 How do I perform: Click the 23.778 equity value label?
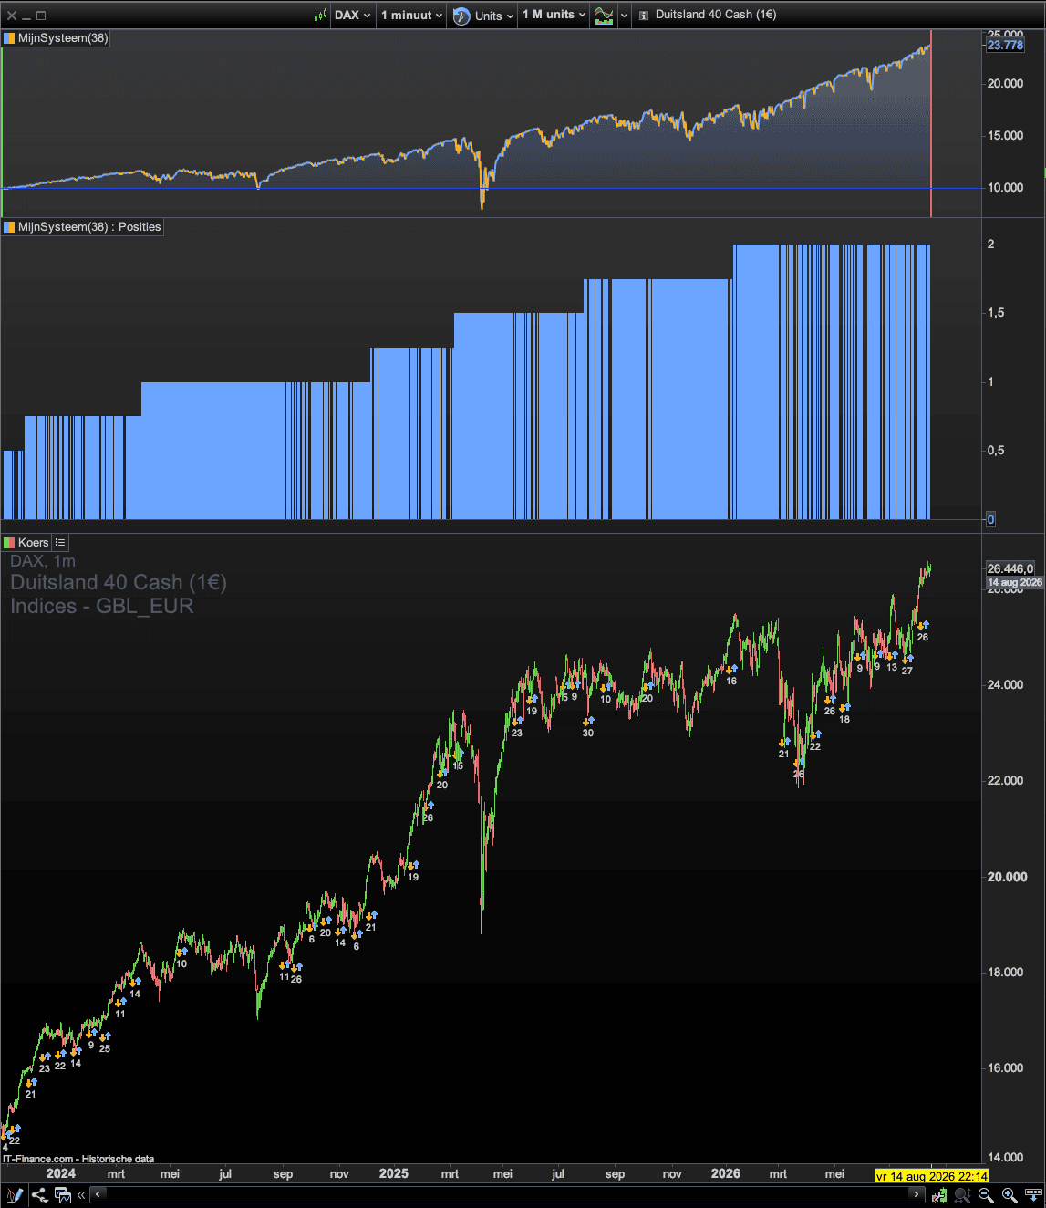tap(1005, 45)
